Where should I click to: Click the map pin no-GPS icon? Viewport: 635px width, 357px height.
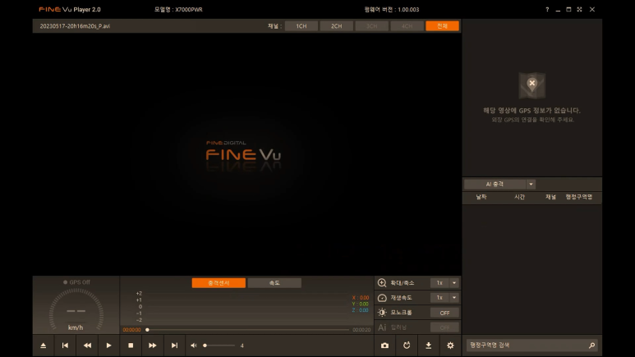(532, 85)
